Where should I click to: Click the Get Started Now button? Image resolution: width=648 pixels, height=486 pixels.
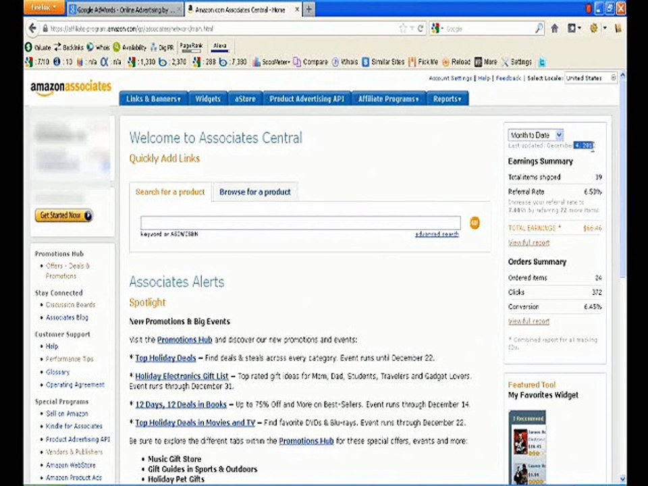(64, 215)
